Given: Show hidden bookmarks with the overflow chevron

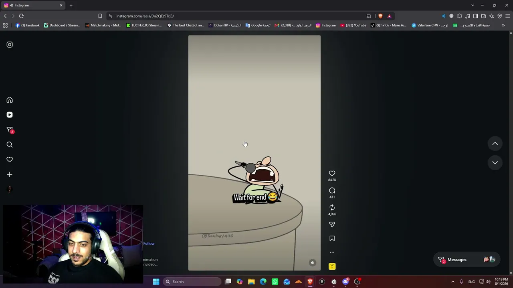Looking at the screenshot, I should tap(503, 25).
